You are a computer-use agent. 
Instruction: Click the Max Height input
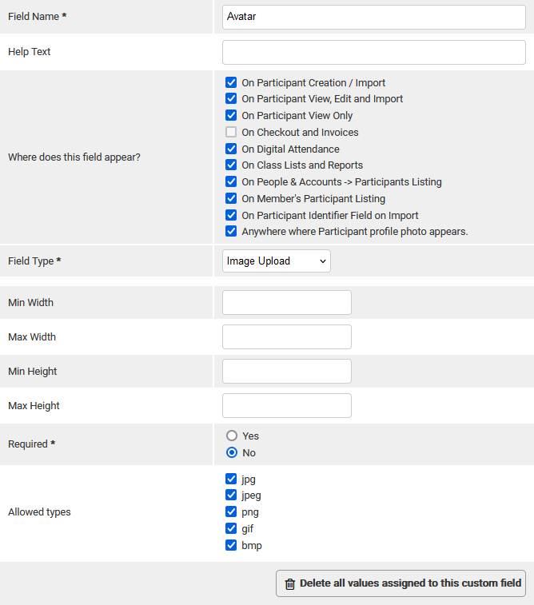click(286, 406)
